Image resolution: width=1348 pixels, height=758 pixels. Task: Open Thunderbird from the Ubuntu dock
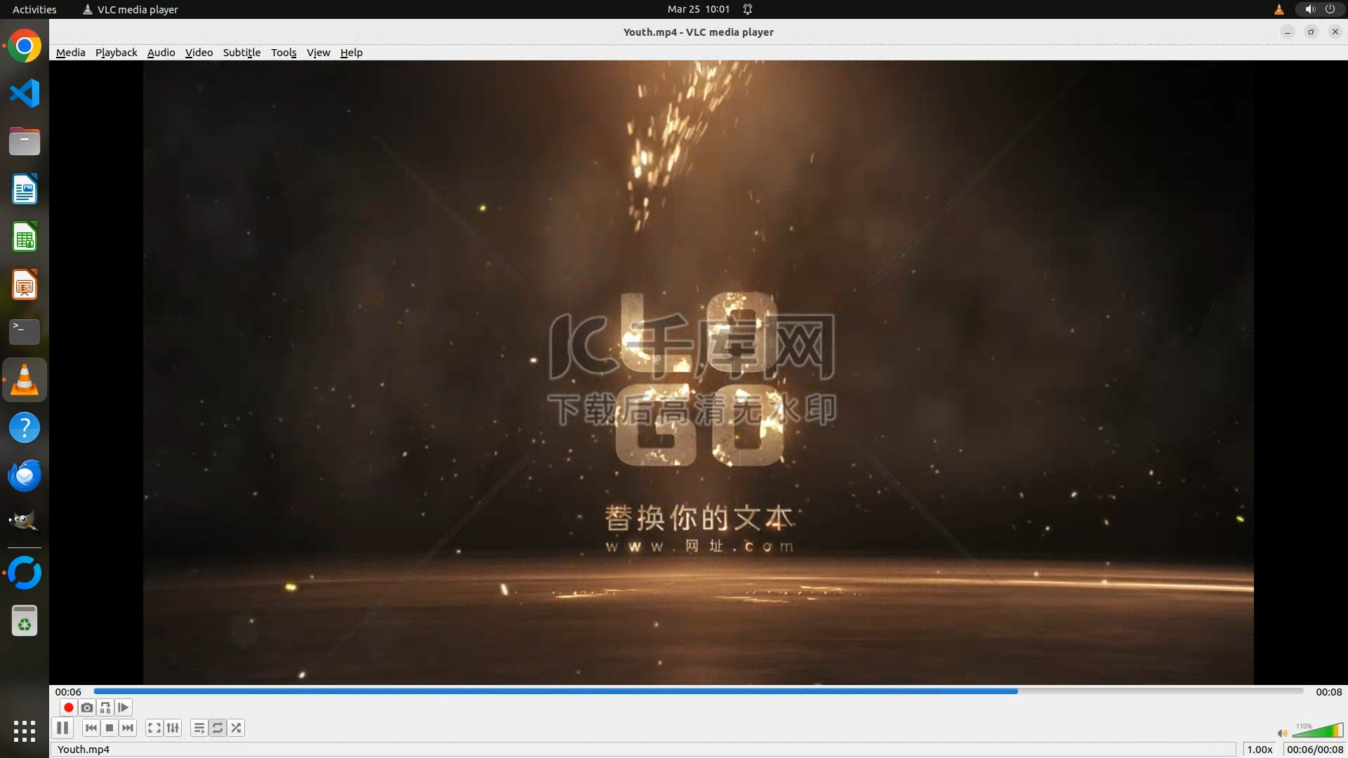[25, 476]
